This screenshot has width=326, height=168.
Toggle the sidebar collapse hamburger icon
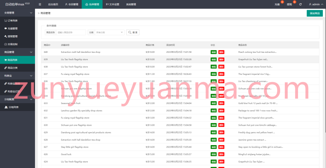[x=40, y=4]
